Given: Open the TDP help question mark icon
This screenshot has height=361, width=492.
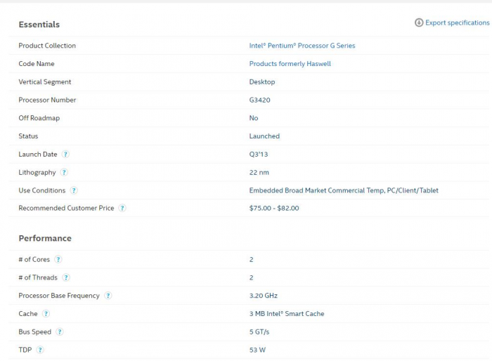Looking at the screenshot, I should pos(40,350).
